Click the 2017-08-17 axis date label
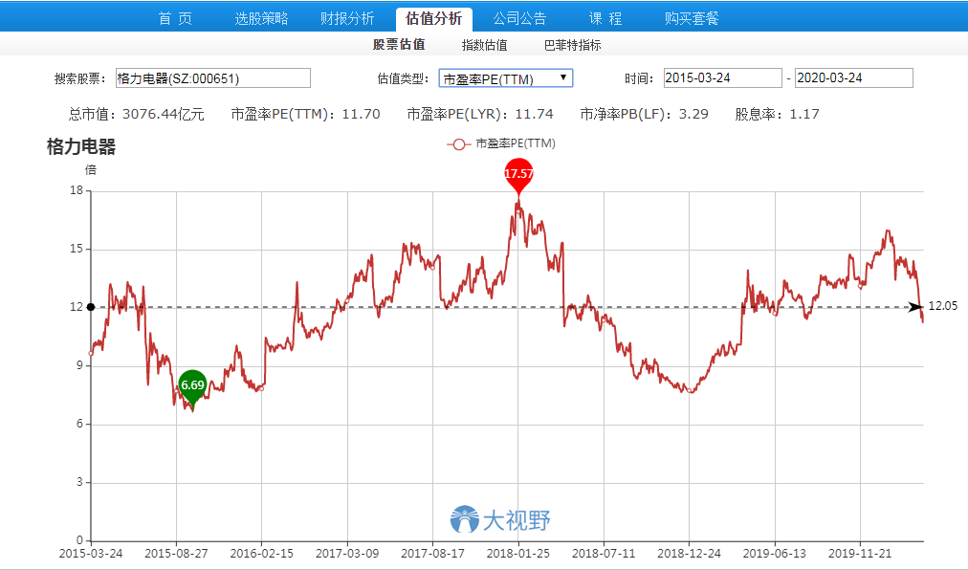This screenshot has height=570, width=968. click(432, 554)
